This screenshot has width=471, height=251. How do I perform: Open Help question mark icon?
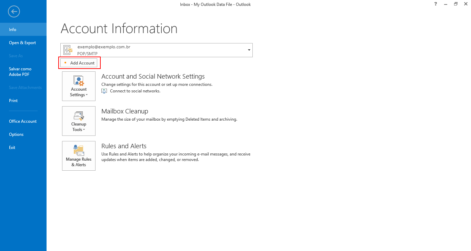pyautogui.click(x=436, y=4)
